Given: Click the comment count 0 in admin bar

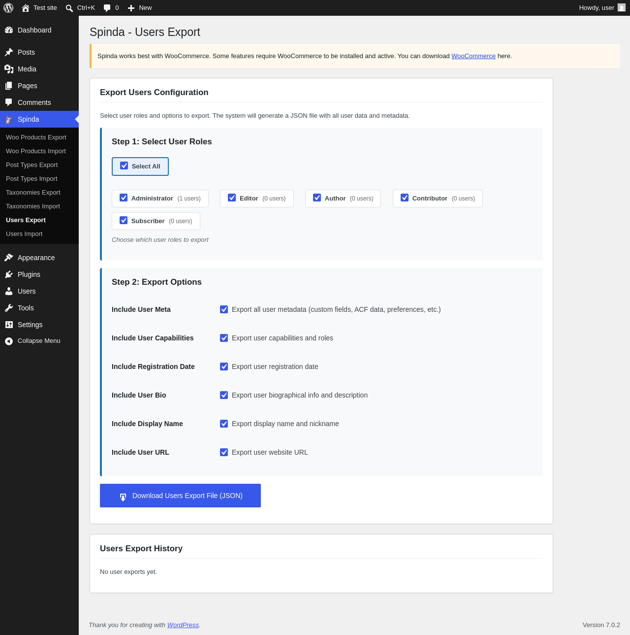Looking at the screenshot, I should (117, 8).
